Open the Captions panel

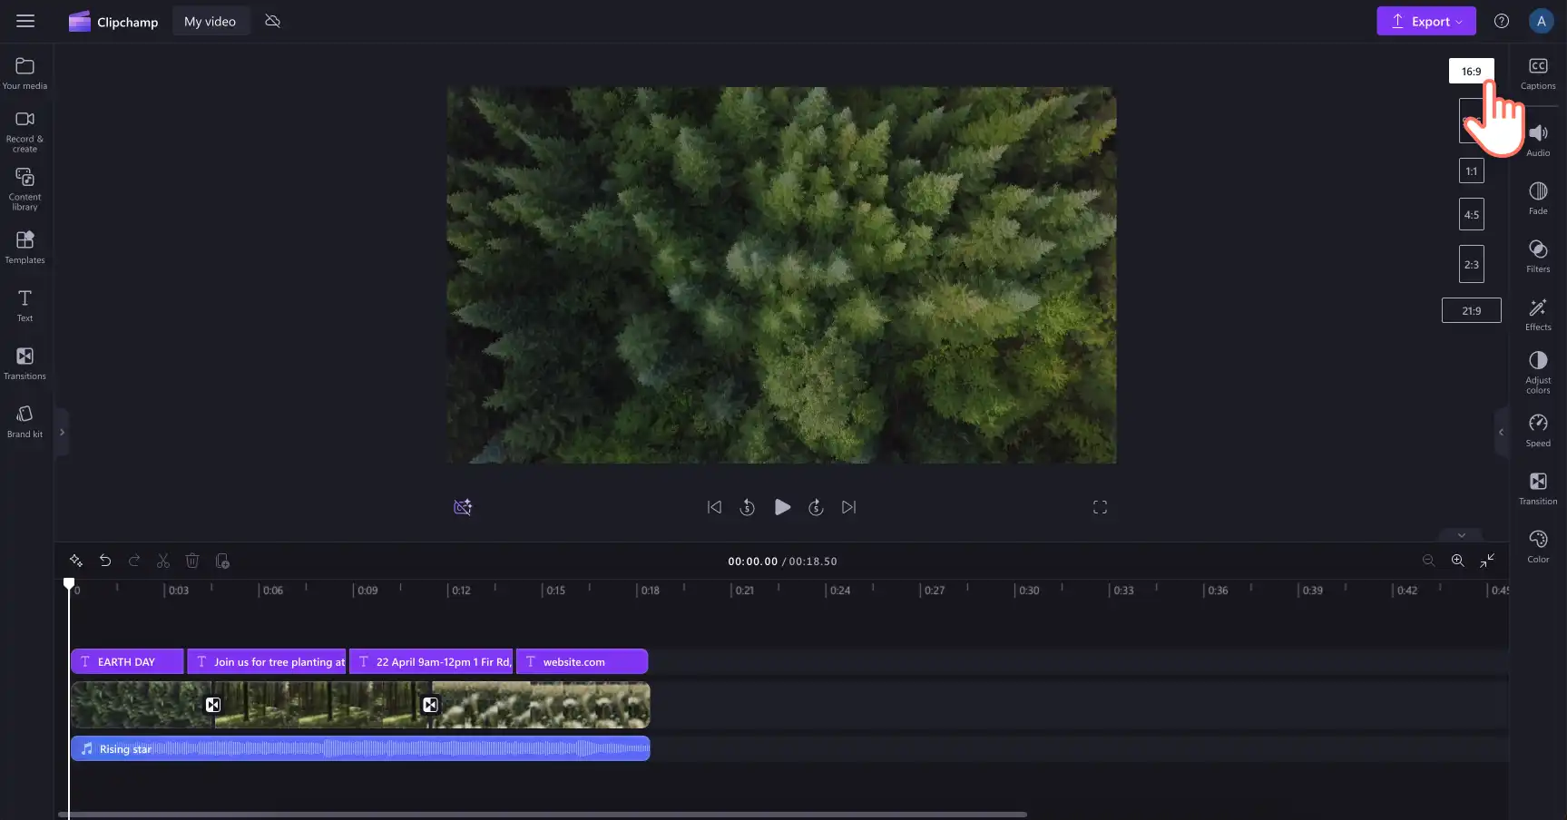tap(1538, 73)
